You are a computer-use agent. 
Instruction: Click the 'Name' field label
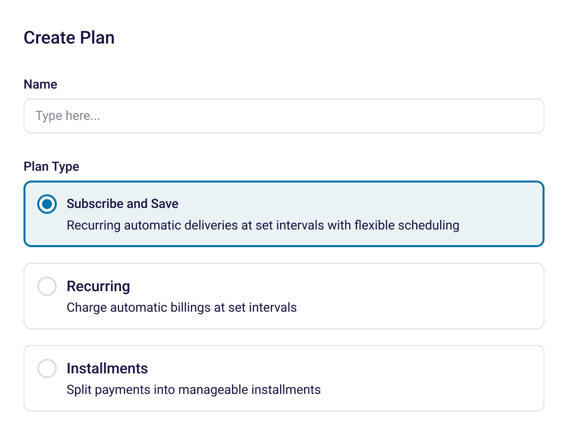tap(40, 84)
